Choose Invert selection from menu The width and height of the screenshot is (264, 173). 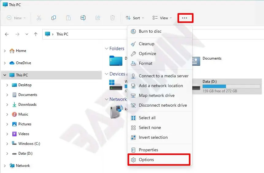tap(160, 137)
